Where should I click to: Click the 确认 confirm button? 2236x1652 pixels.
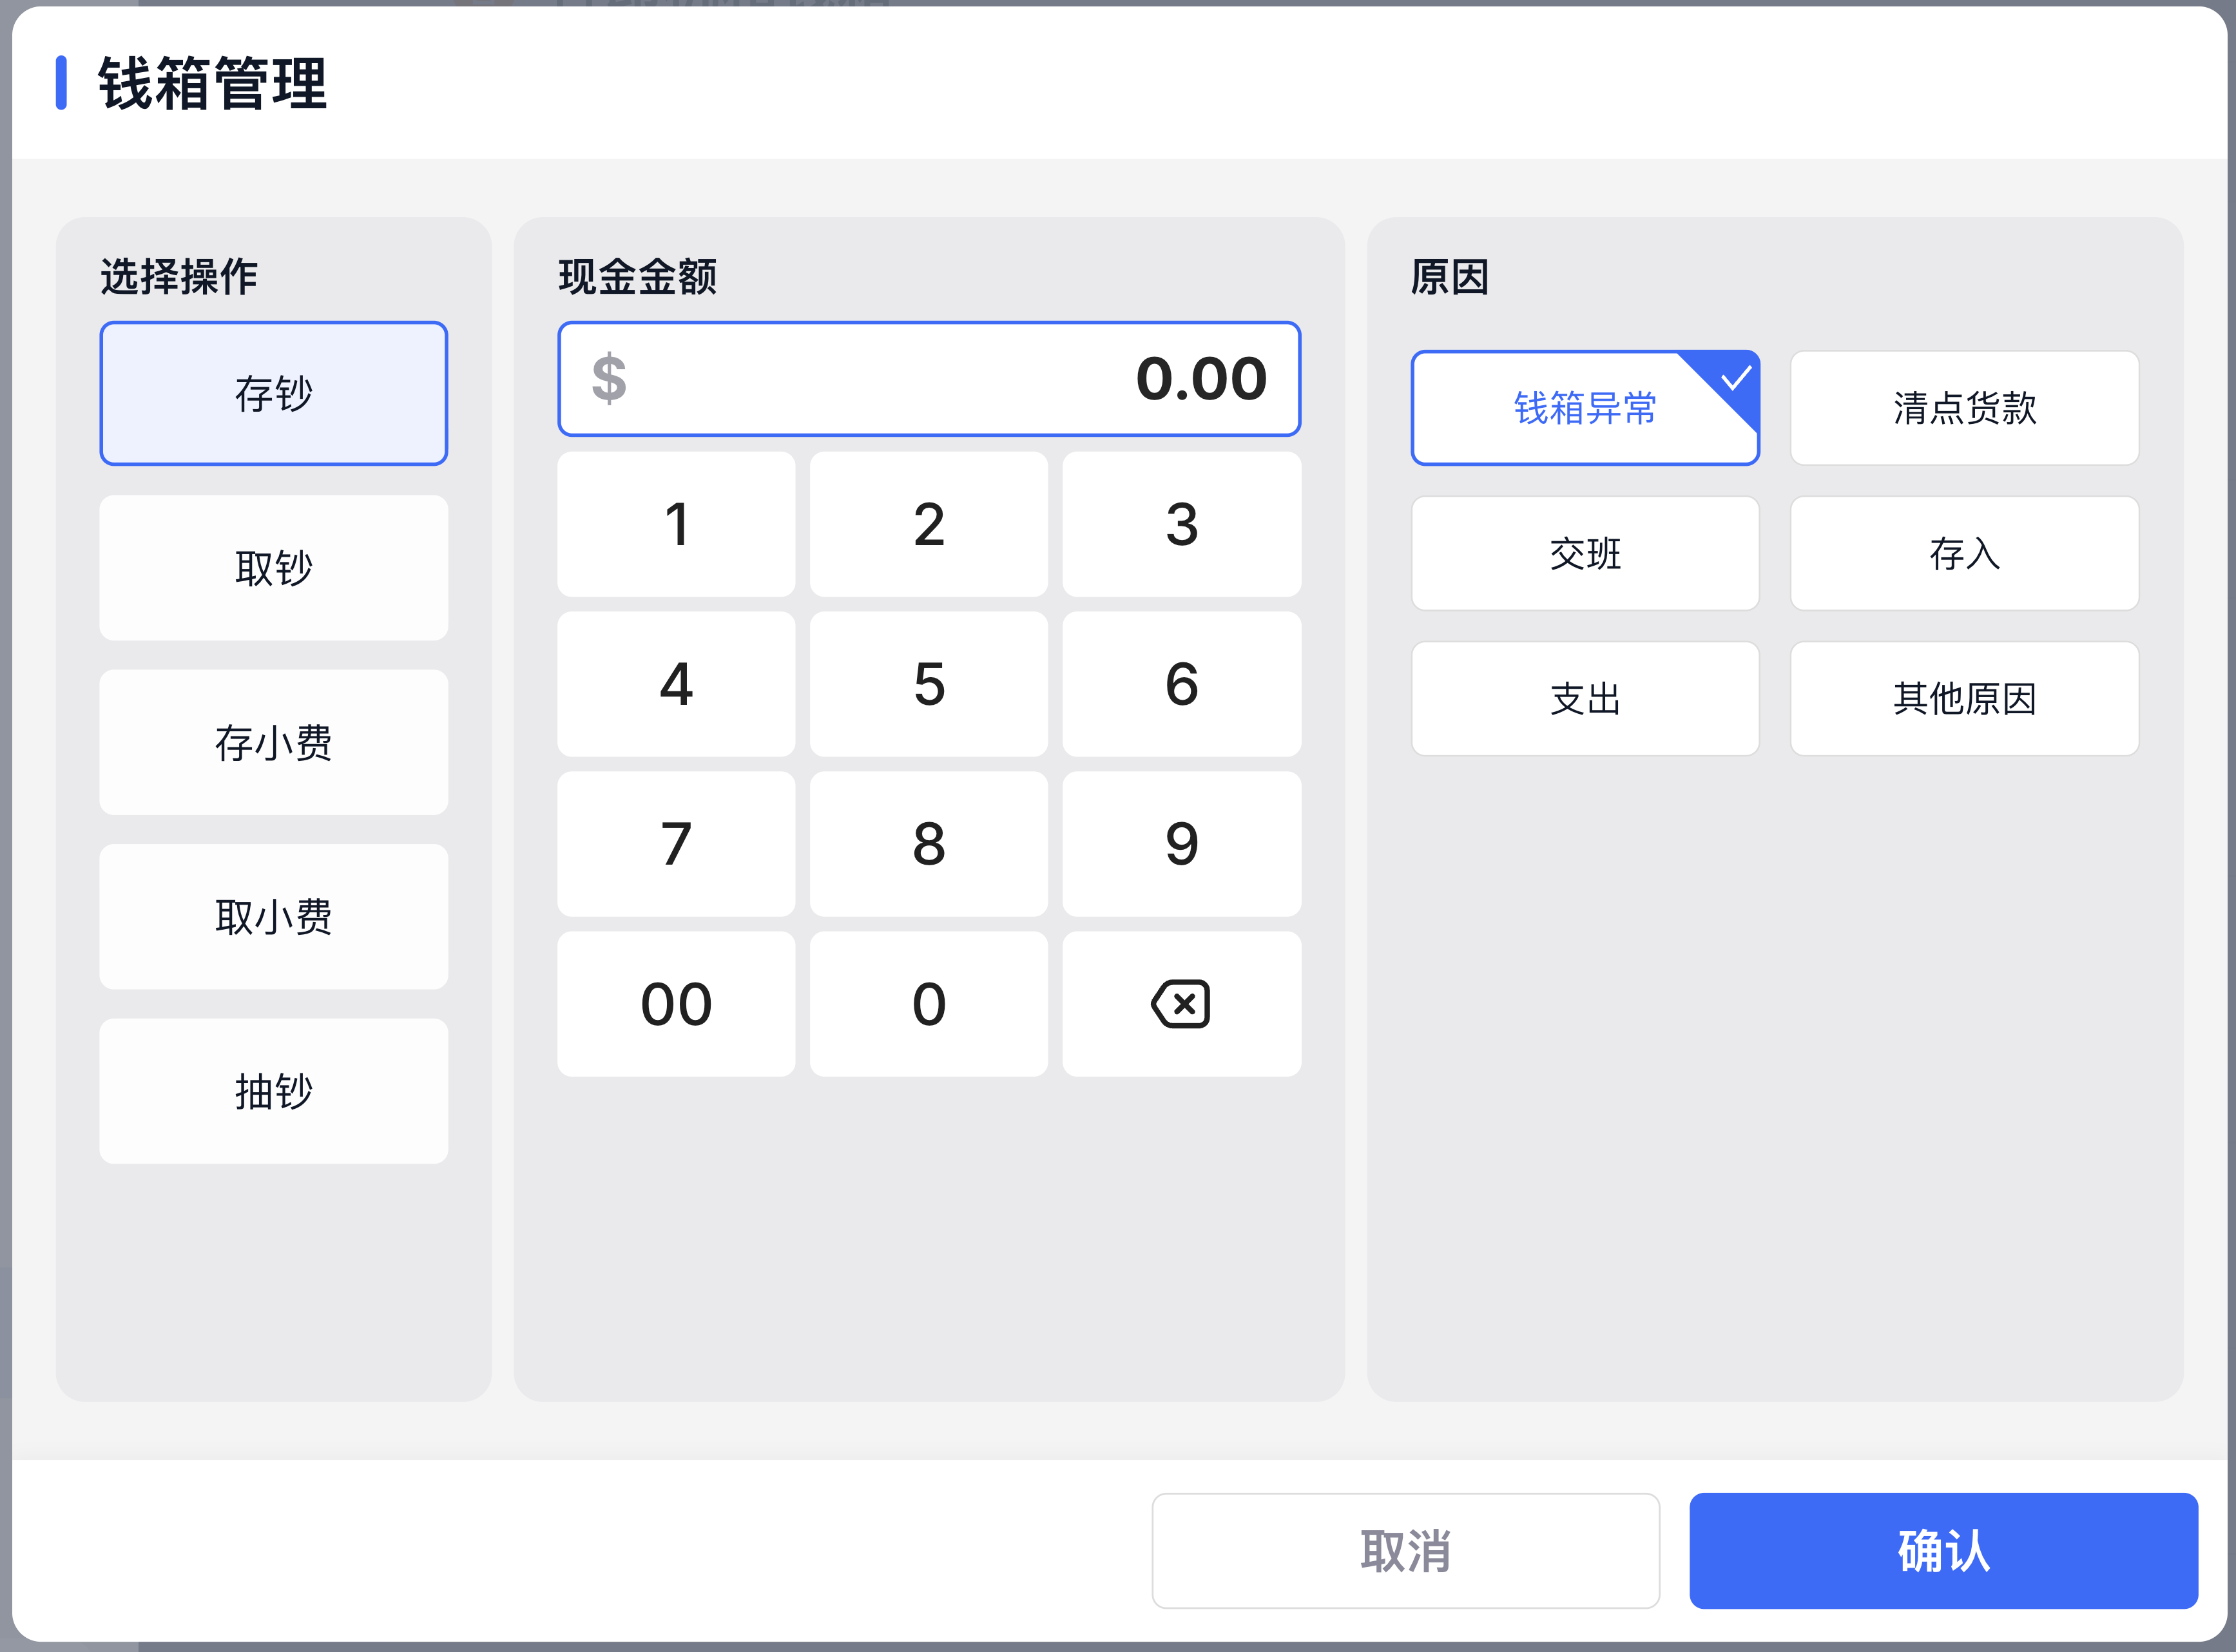click(1942, 1550)
